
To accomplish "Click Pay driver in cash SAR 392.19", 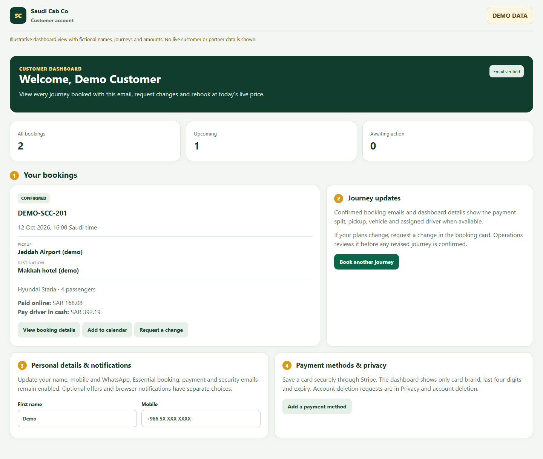I will [59, 312].
